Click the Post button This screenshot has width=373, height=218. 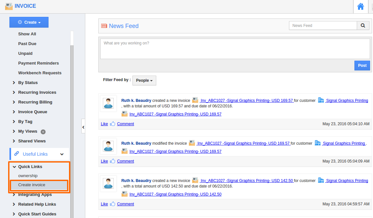tap(362, 66)
